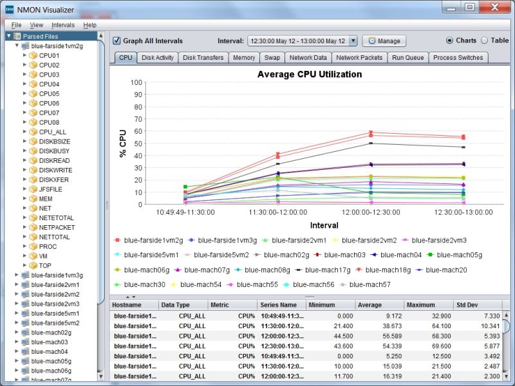
Task: Click tree panel scrollbar down arrow
Action: pyautogui.click(x=101, y=376)
